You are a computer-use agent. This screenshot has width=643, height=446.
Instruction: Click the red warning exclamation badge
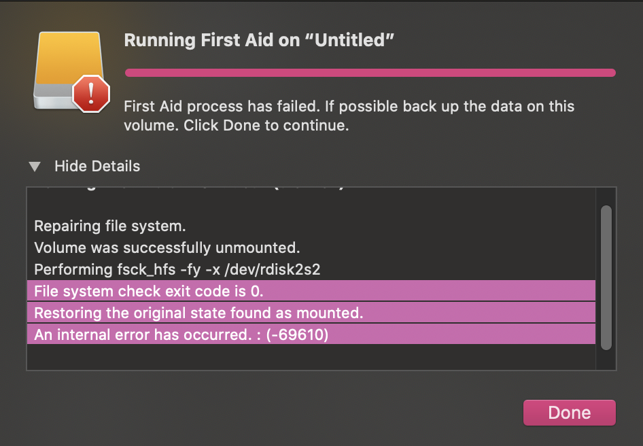coord(90,93)
